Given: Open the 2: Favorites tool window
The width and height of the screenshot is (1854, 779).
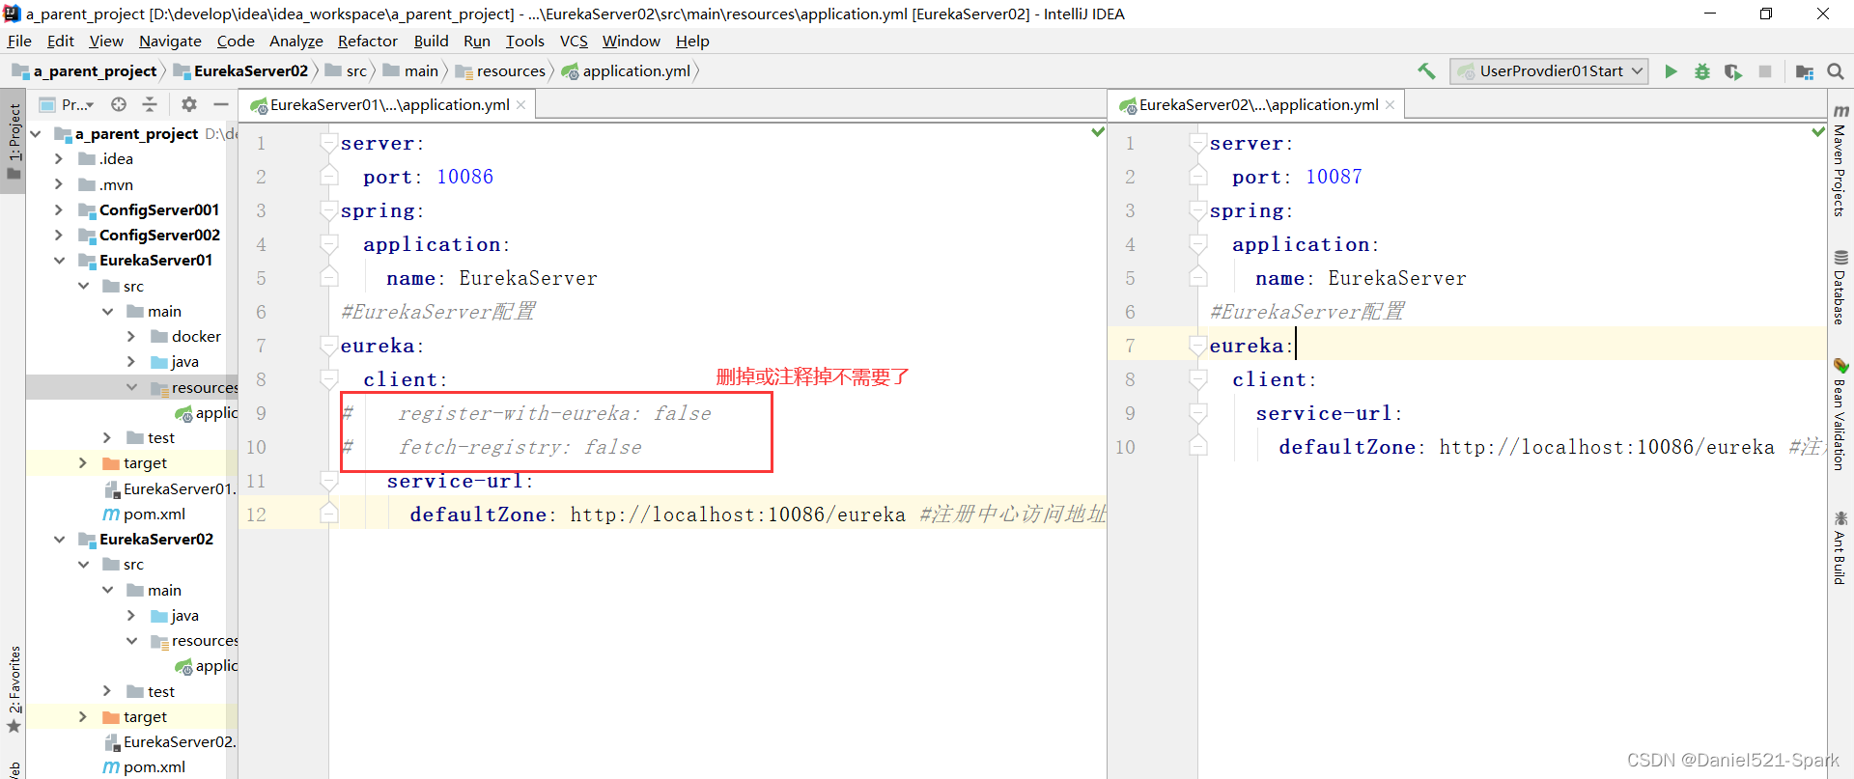Looking at the screenshot, I should pyautogui.click(x=14, y=689).
